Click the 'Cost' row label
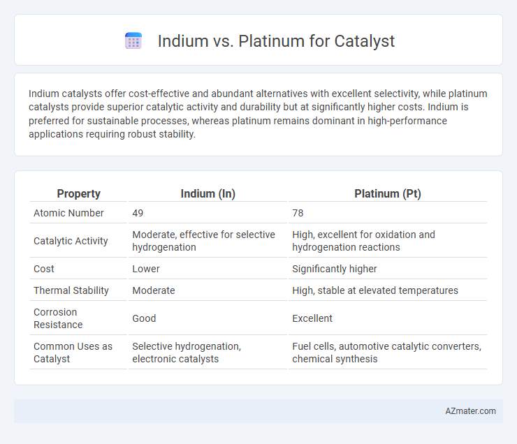The image size is (517, 444). tap(43, 269)
